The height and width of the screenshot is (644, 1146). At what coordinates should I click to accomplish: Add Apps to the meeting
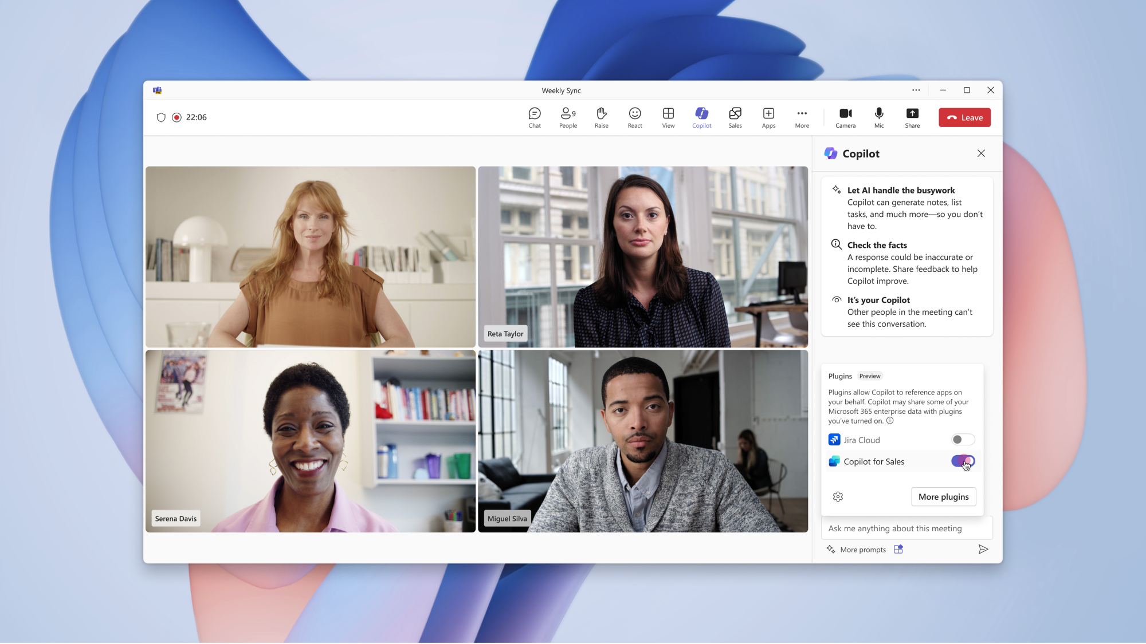pyautogui.click(x=768, y=117)
